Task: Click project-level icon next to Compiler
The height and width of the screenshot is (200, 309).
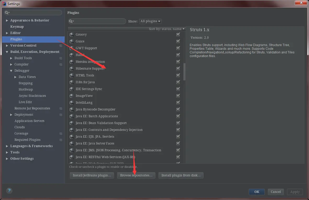Action: click(x=61, y=64)
